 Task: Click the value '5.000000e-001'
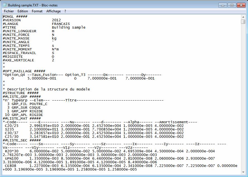tap(42, 78)
